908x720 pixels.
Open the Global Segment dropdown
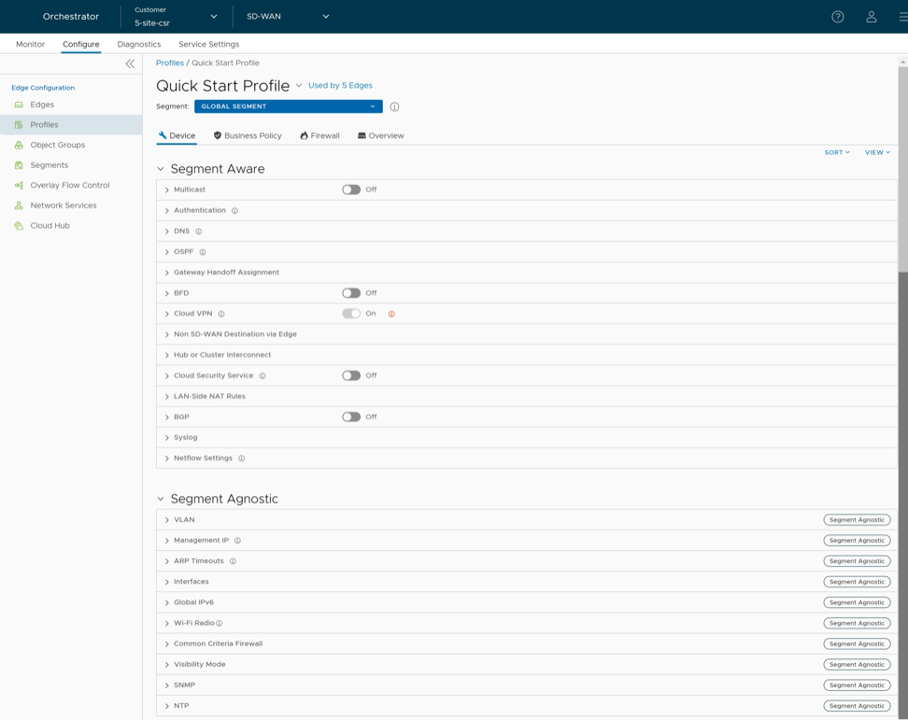(288, 106)
